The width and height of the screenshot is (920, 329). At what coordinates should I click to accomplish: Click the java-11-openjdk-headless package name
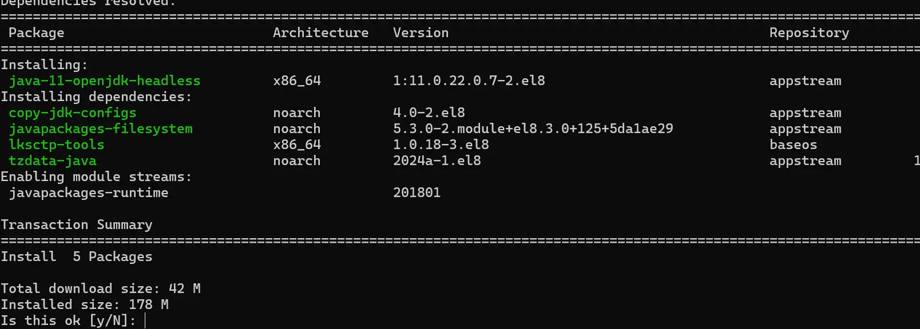pyautogui.click(x=105, y=81)
